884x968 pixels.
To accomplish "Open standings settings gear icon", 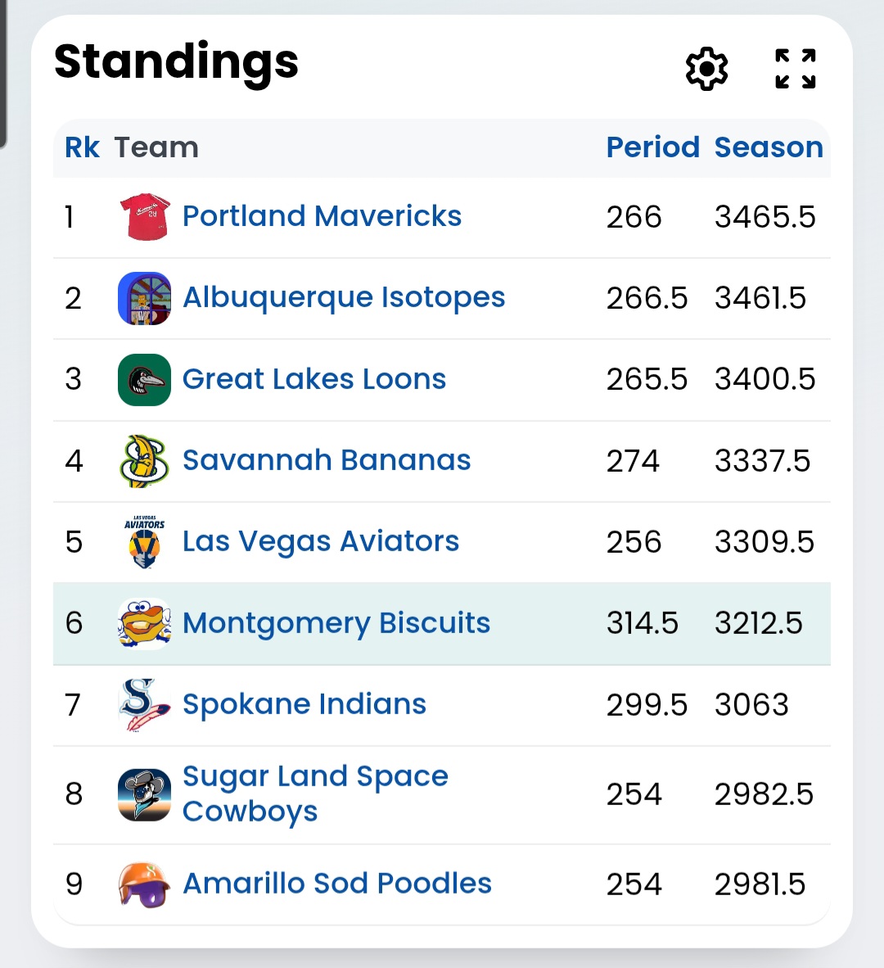I will (x=707, y=69).
